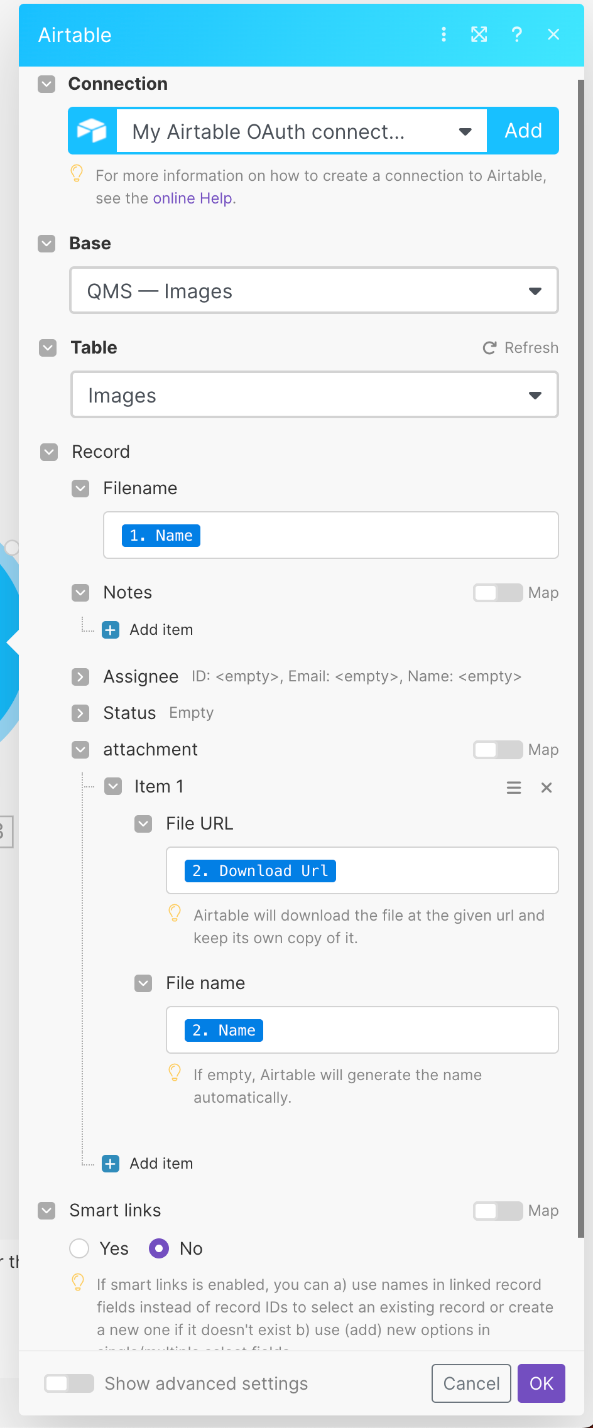
Task: Click the dialog vertical scrollbar
Action: click(581, 658)
